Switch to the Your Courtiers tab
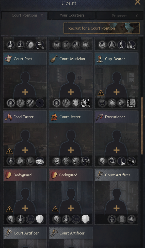This screenshot has height=248, width=145. coord(72,15)
